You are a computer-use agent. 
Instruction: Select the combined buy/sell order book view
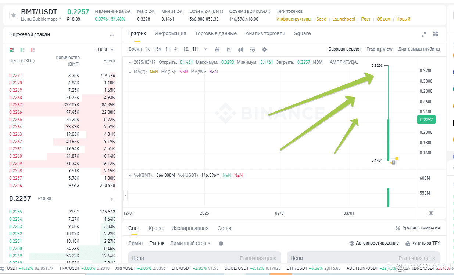coord(12,49)
